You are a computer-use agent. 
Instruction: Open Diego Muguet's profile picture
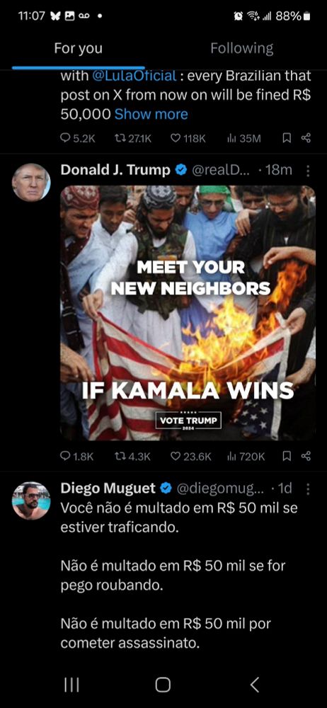pos(30,501)
